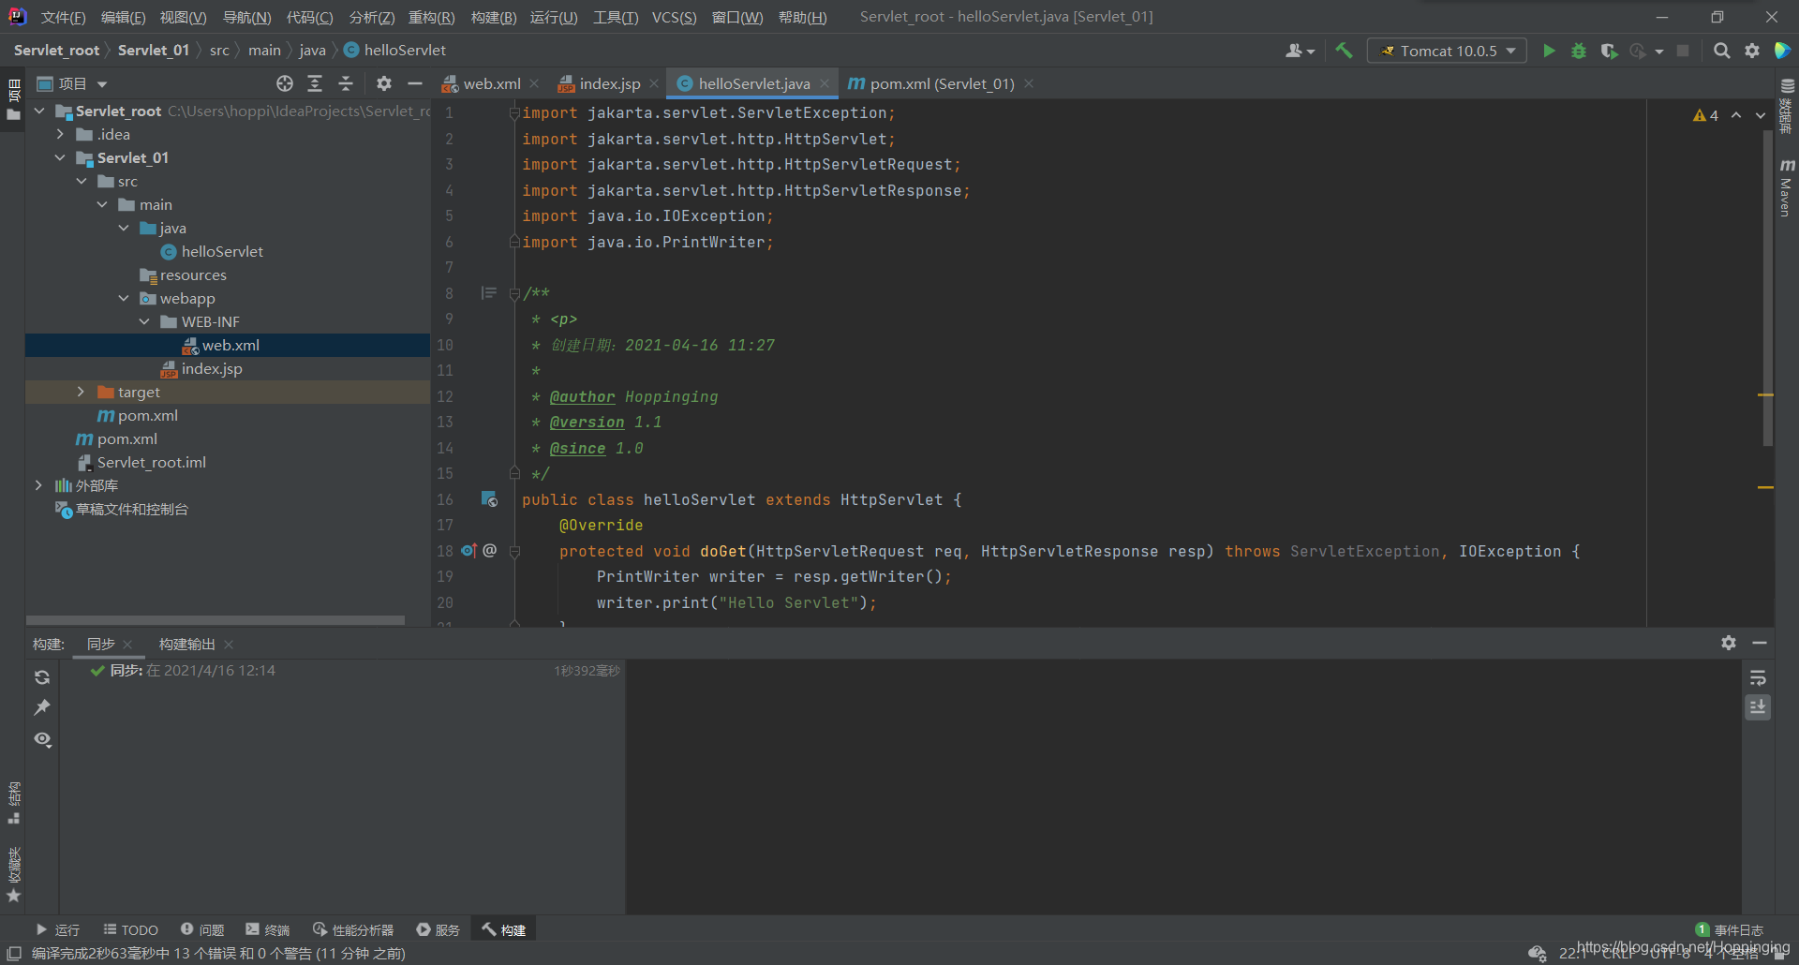Open project panel options gear
Viewport: 1799px width, 965px height.
(x=384, y=83)
